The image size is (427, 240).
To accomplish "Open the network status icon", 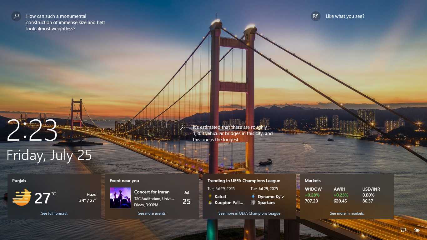I will (x=403, y=230).
